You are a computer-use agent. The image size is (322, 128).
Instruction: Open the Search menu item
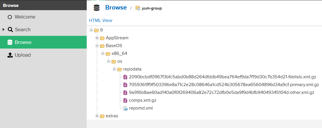click(43, 29)
